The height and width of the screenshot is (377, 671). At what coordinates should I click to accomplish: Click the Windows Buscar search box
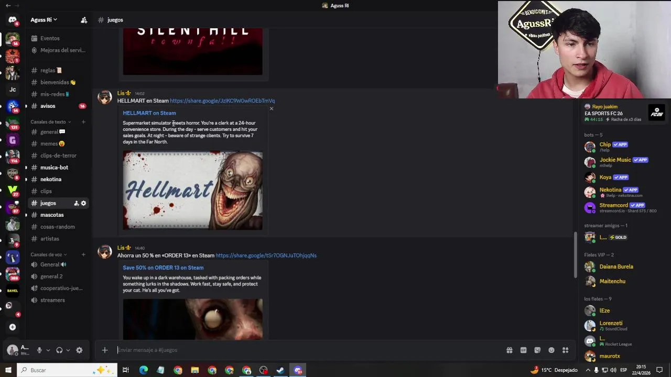click(67, 370)
